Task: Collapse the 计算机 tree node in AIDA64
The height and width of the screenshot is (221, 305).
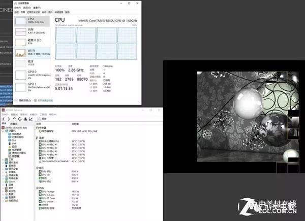Action: click(4, 130)
